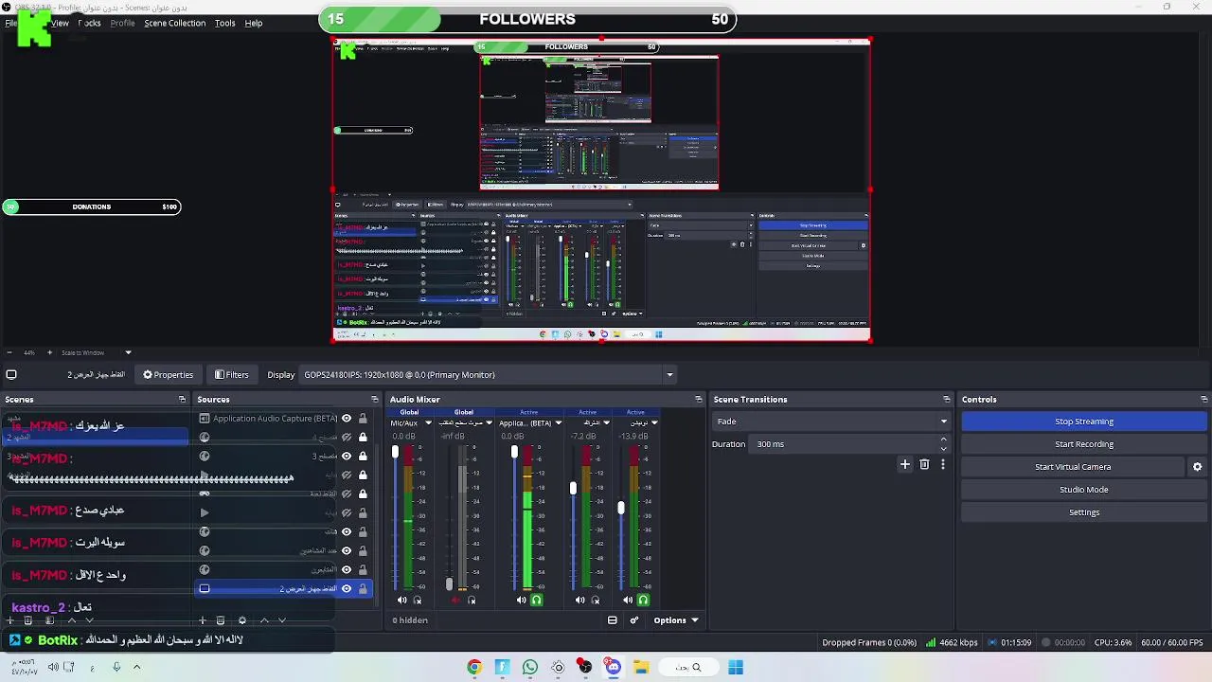Open the Tools menu
This screenshot has width=1212, height=682.
[224, 23]
